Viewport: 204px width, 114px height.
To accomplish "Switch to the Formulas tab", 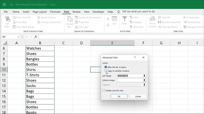I will point(55,12).
